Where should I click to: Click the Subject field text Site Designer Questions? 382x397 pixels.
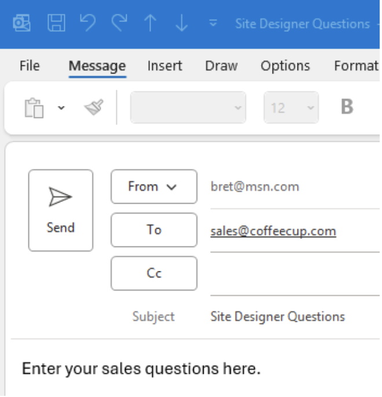click(278, 317)
